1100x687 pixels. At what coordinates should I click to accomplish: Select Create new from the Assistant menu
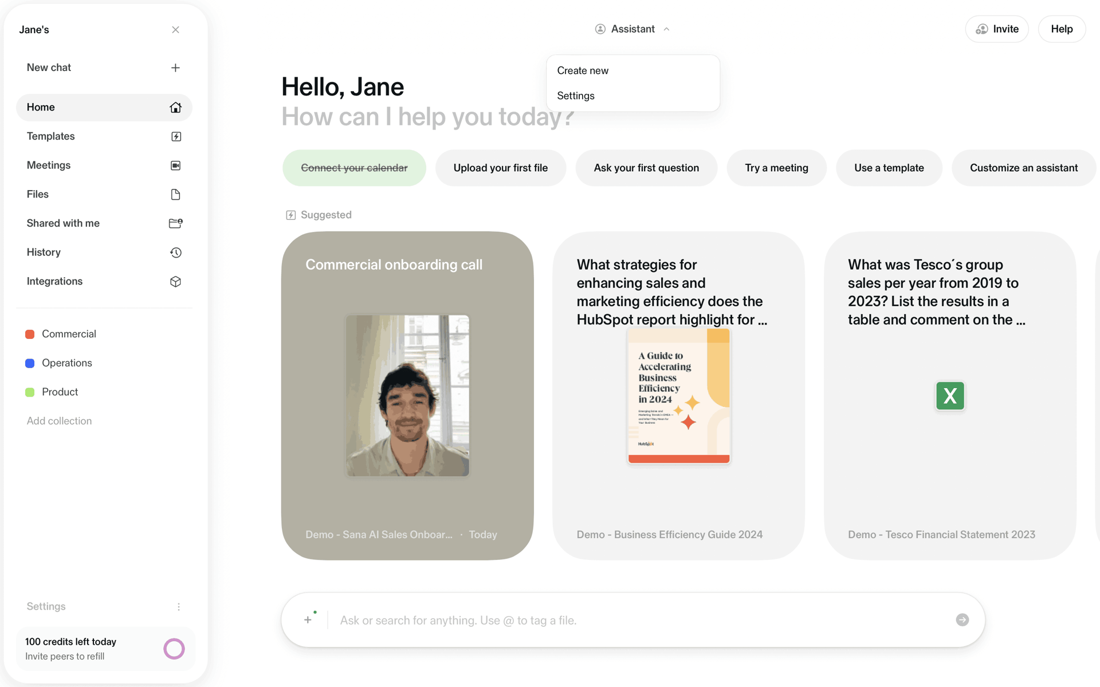click(632, 70)
